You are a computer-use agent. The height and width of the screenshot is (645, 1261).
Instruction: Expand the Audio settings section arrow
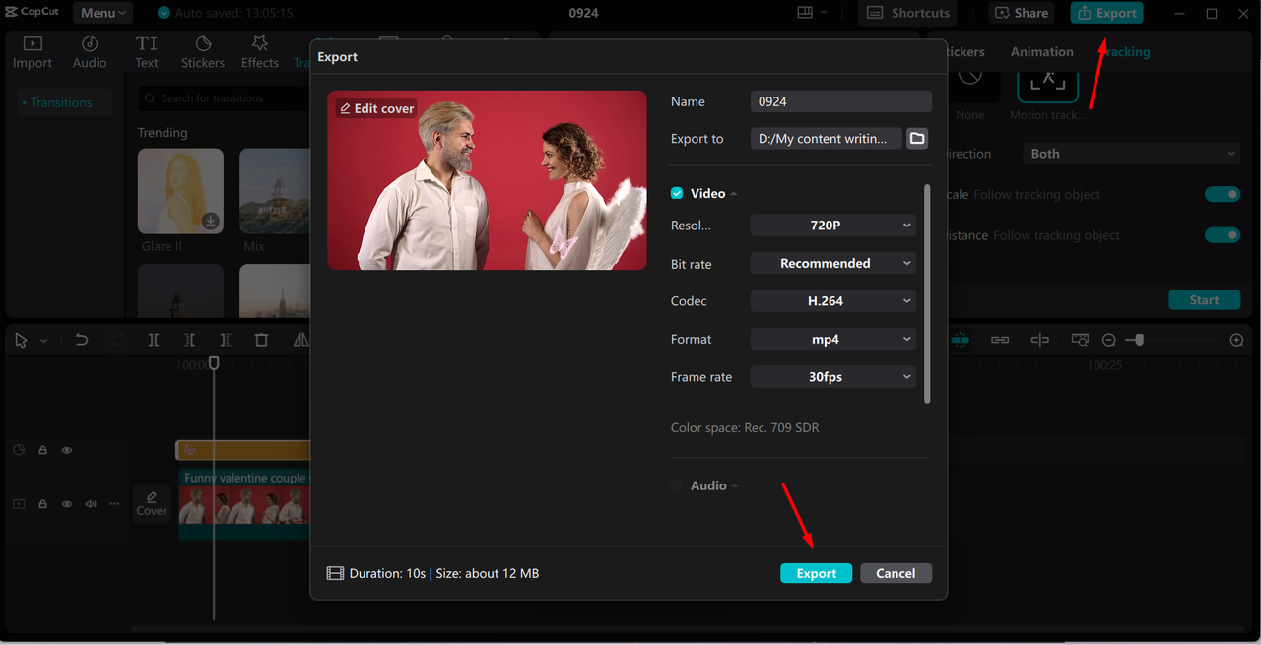pos(735,486)
